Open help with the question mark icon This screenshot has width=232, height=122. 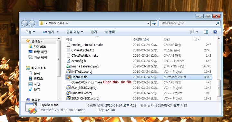215,32
